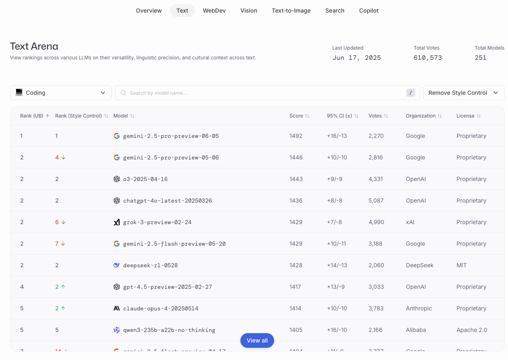Open the Vision tab

249,11
